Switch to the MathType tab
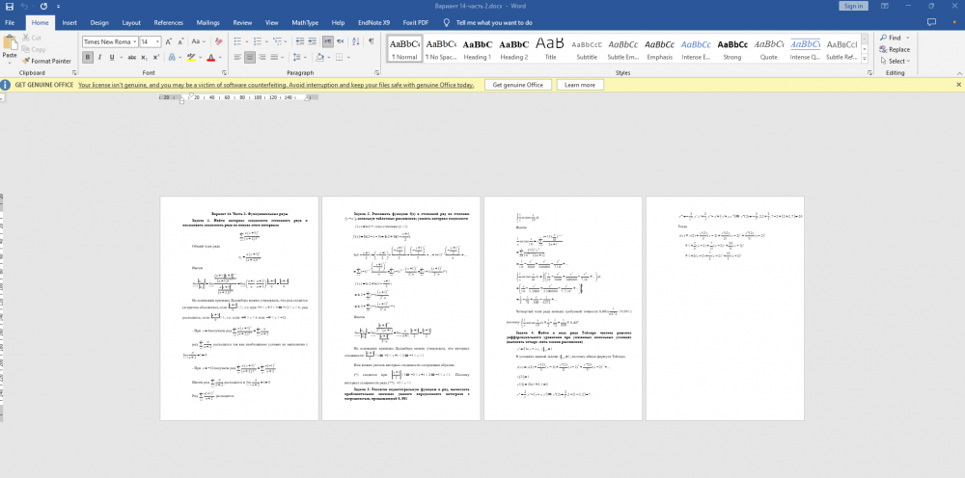 [305, 21]
